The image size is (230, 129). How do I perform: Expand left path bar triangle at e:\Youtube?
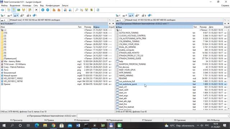pyautogui.click(x=1, y=24)
